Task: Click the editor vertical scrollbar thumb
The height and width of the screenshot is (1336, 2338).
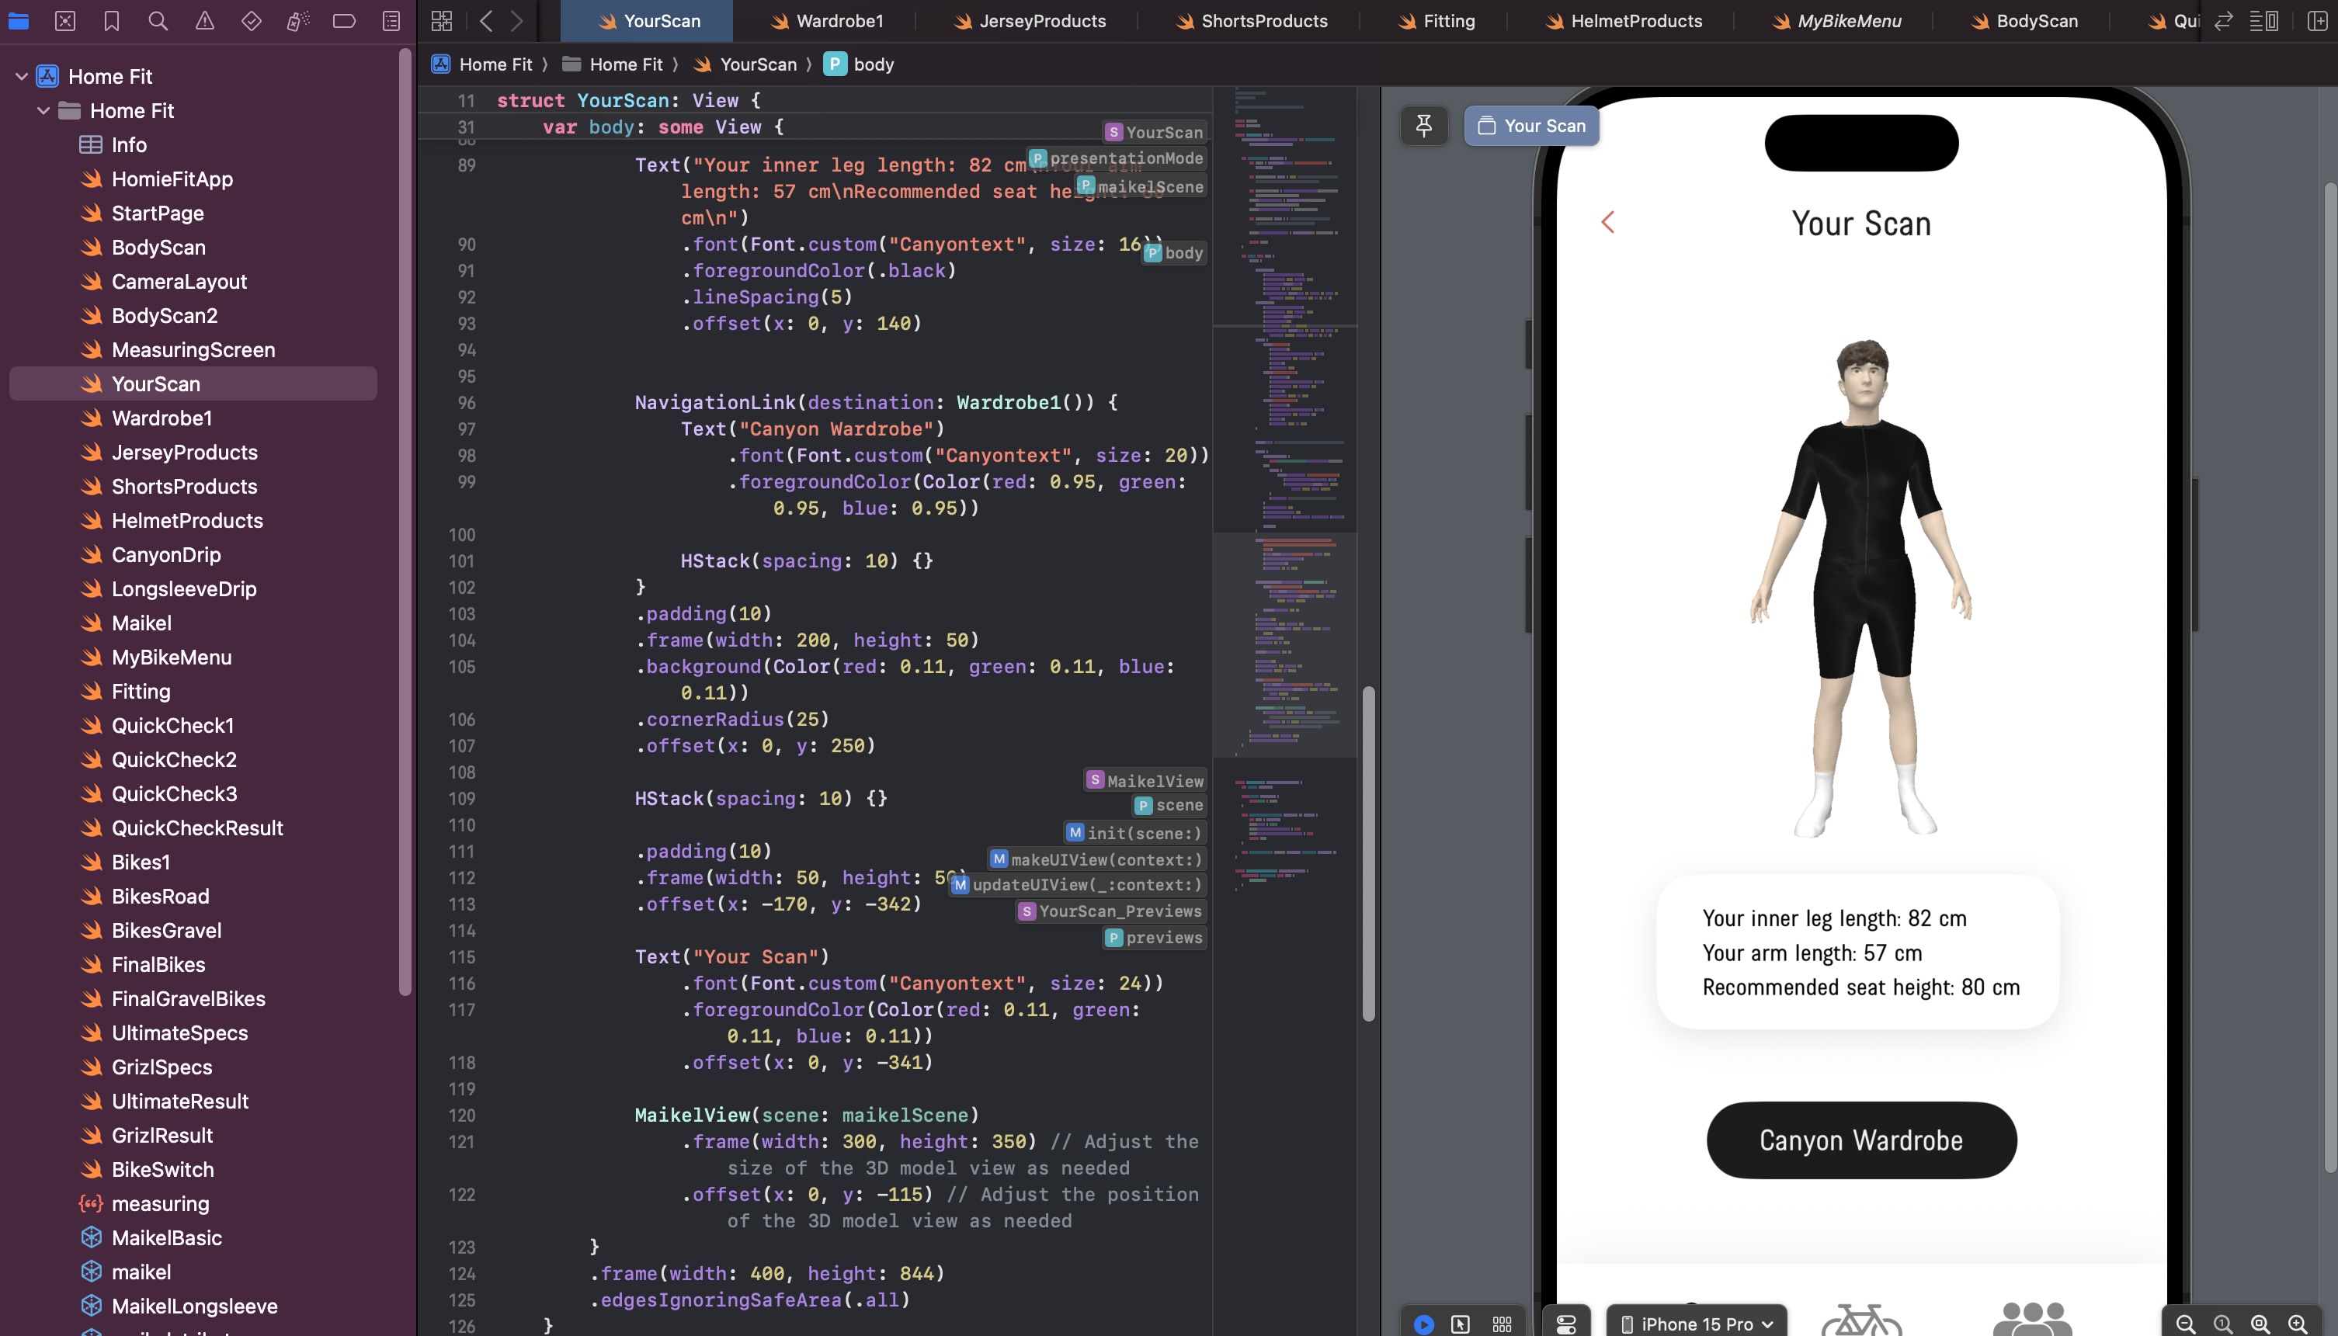Action: pos(1368,853)
